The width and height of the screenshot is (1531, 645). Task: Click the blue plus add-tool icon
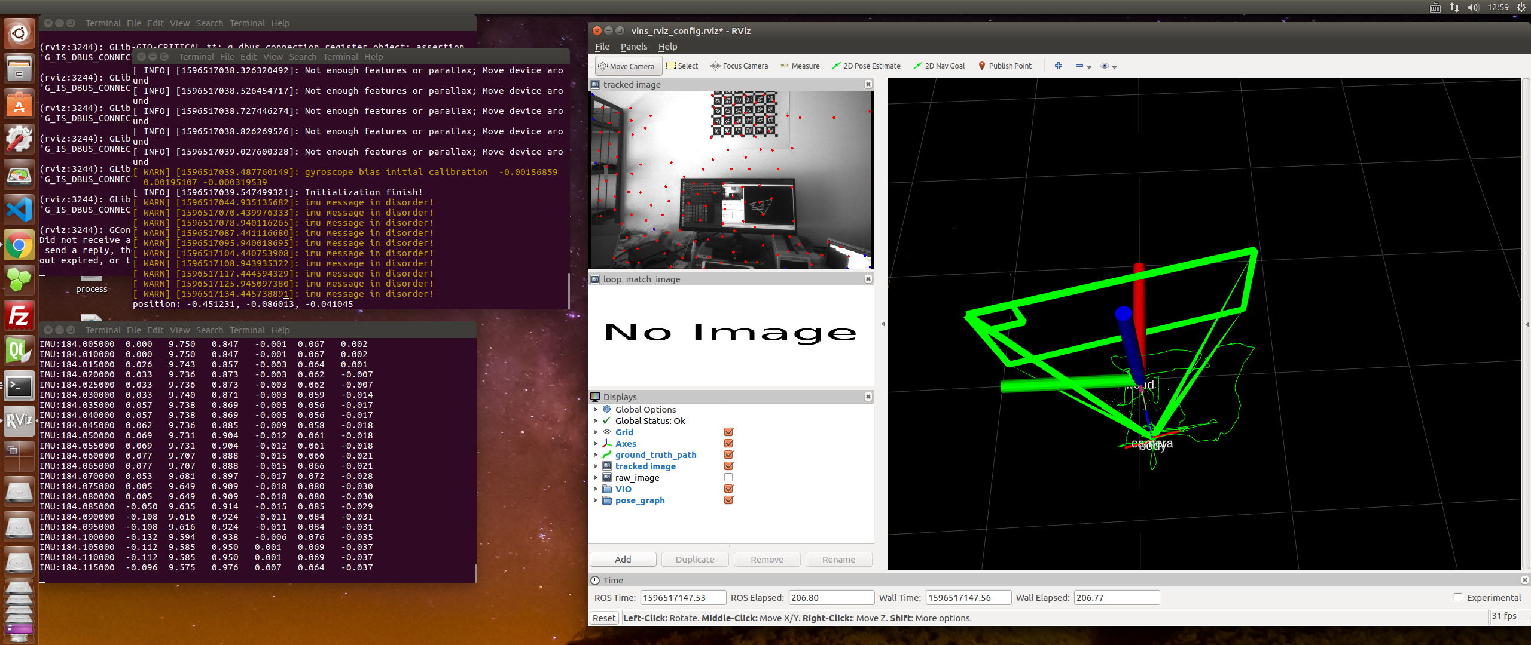[1058, 66]
